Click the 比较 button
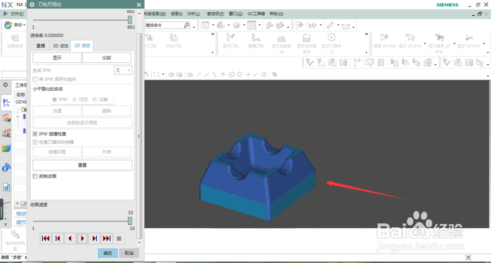 tap(107, 58)
